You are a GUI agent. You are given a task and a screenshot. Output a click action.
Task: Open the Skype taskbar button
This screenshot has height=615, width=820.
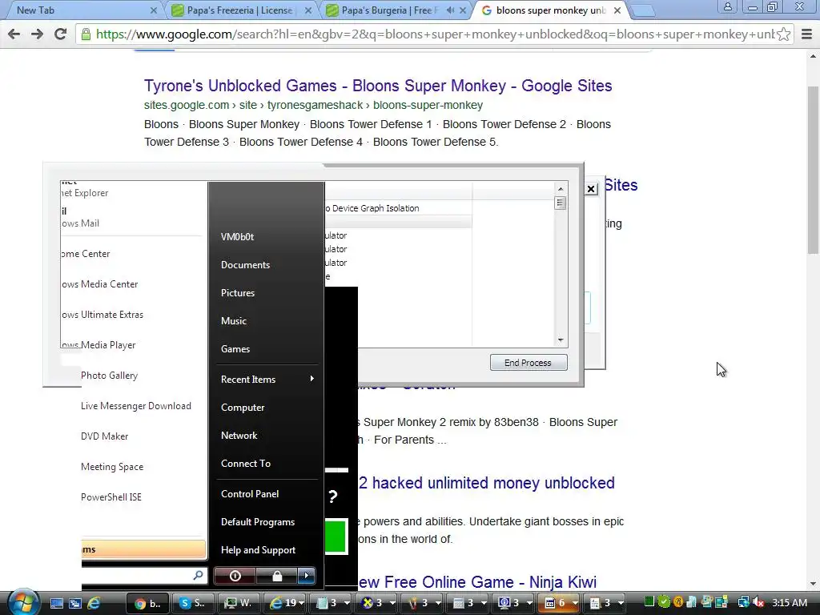[x=192, y=603]
